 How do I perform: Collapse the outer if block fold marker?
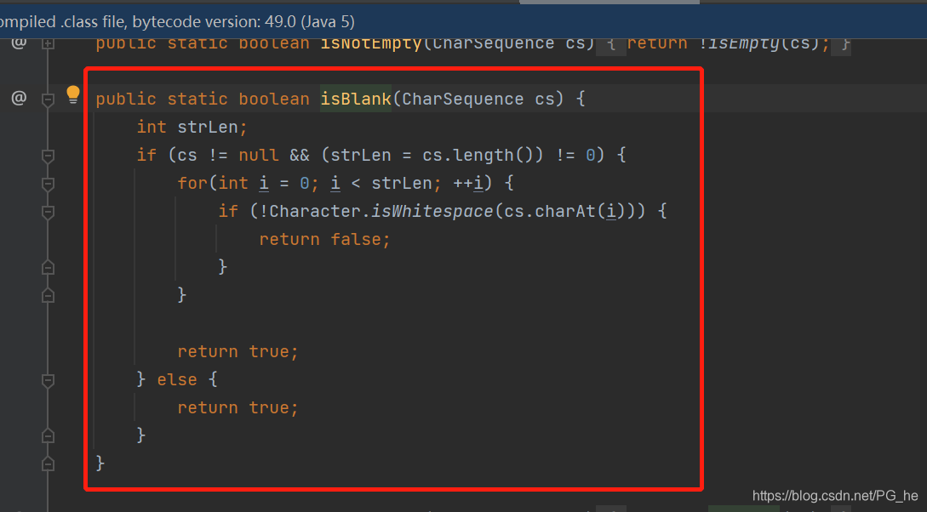tap(48, 156)
